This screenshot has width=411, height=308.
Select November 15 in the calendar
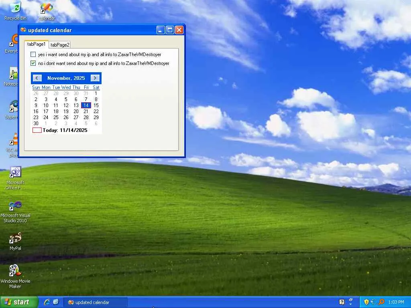(96, 105)
